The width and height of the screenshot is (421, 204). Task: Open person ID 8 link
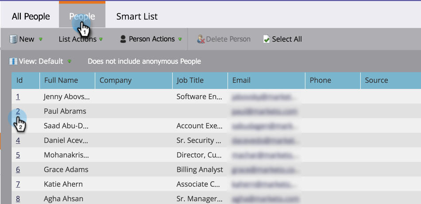[x=18, y=199]
